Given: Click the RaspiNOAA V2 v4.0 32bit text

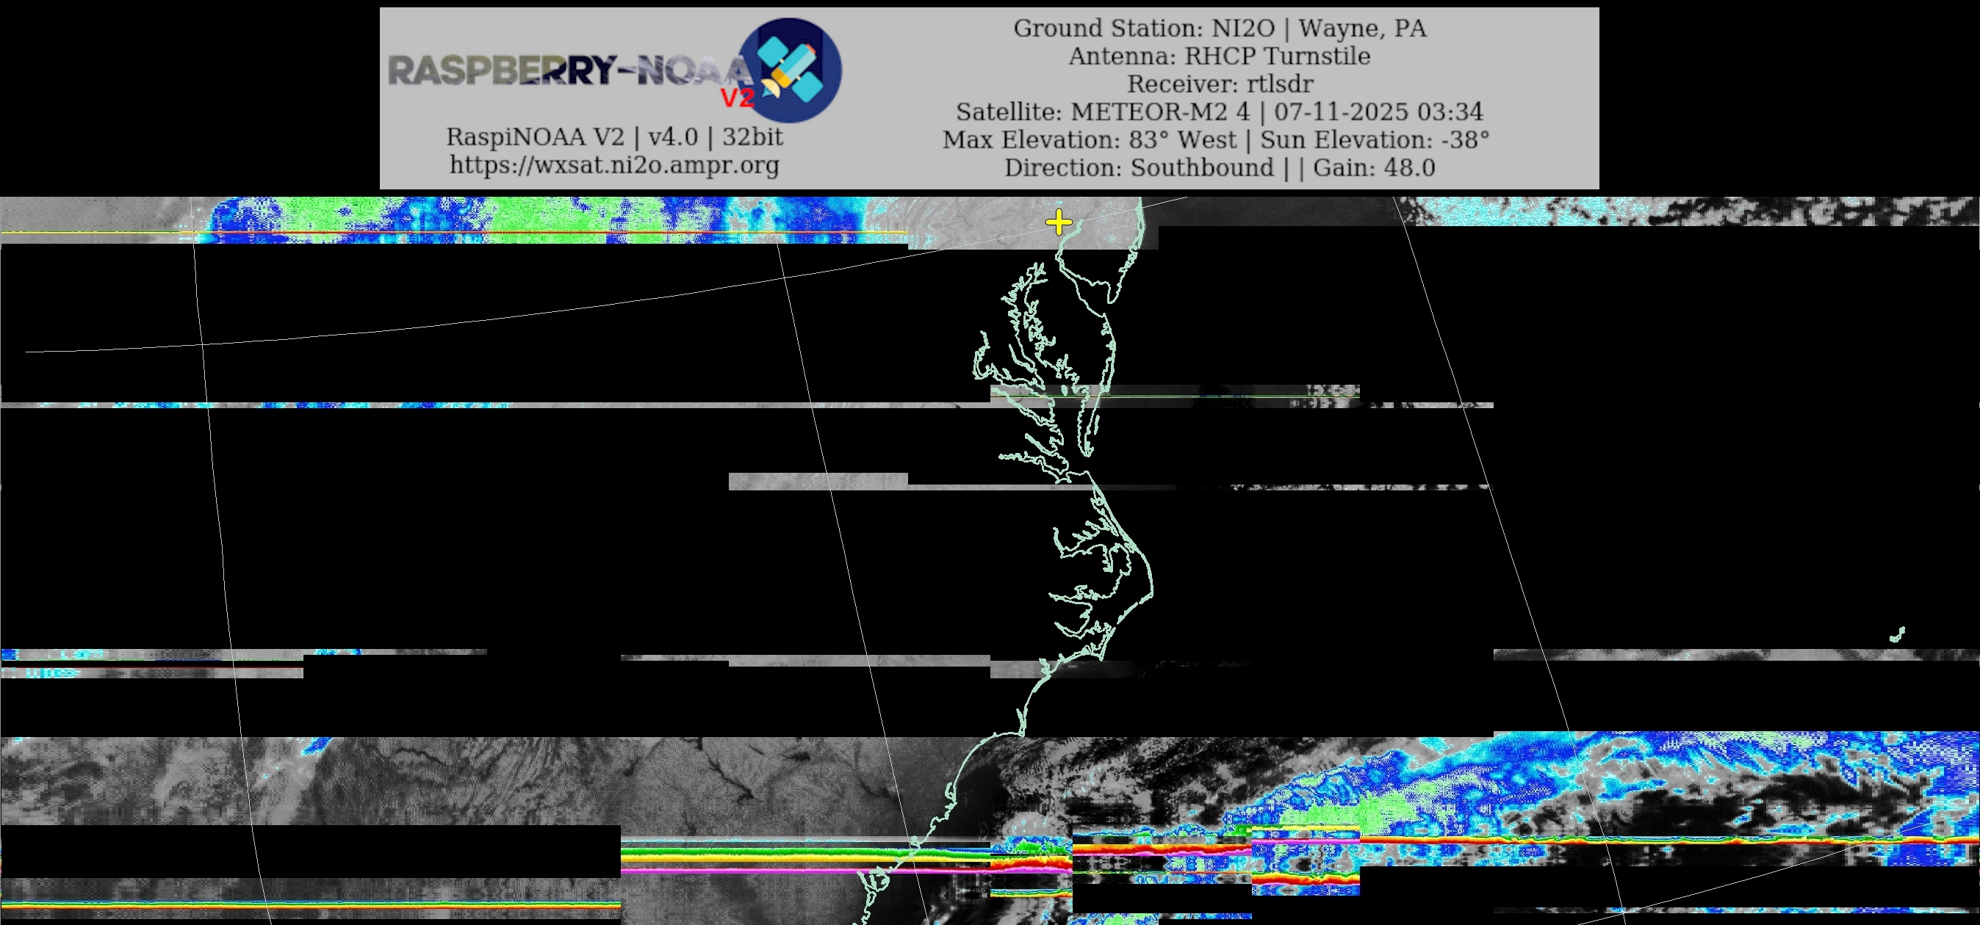Looking at the screenshot, I should pyautogui.click(x=614, y=137).
